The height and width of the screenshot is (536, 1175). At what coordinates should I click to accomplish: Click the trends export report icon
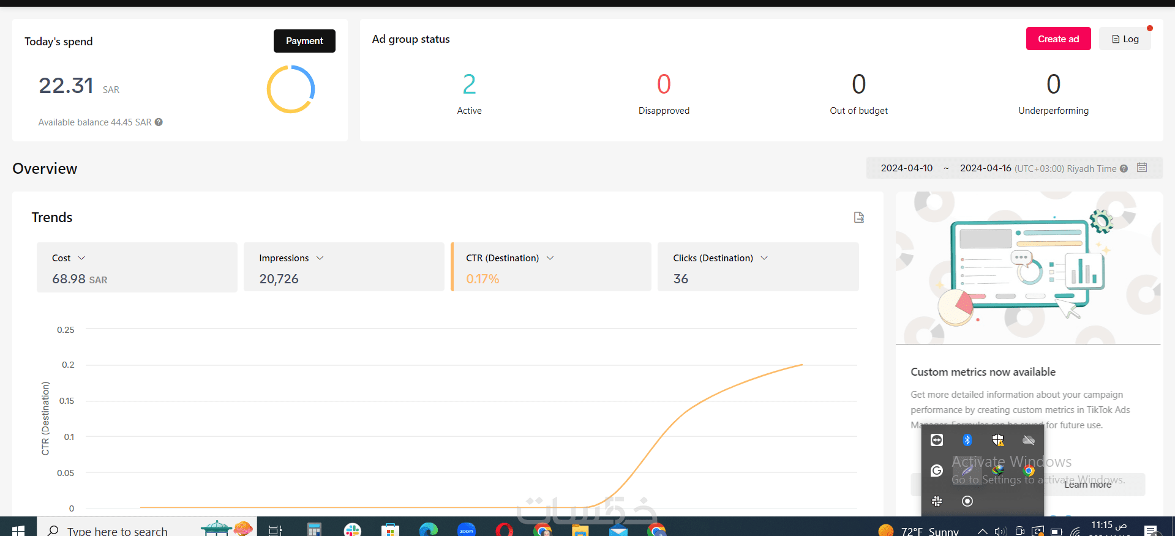(x=858, y=217)
